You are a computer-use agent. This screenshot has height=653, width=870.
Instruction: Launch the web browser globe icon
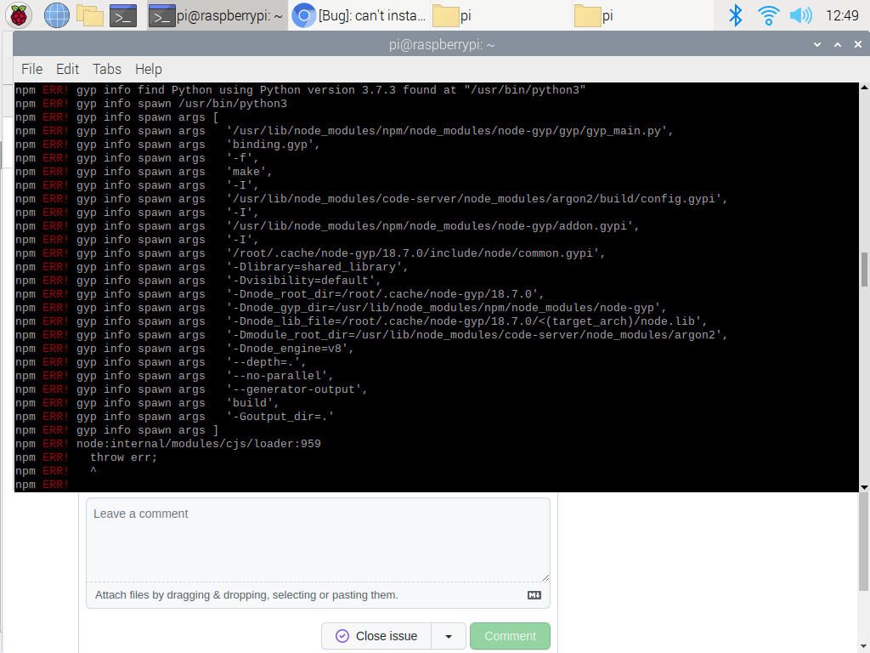[57, 15]
